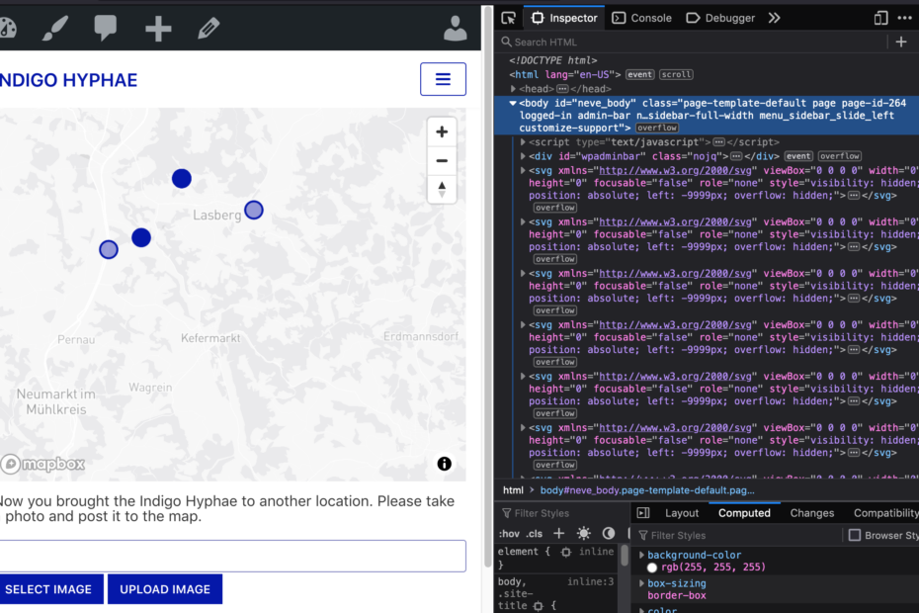Open the map attribution info icon
The height and width of the screenshot is (613, 919).
pyautogui.click(x=445, y=464)
